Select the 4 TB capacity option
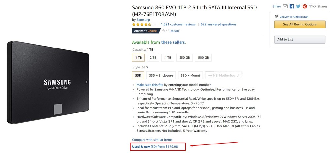The image size is (330, 160). point(168,57)
